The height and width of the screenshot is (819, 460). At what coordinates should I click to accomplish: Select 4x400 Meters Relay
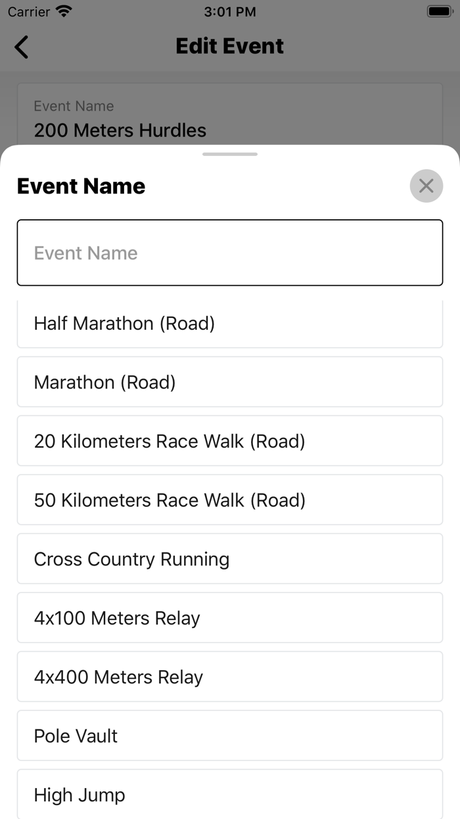click(230, 677)
